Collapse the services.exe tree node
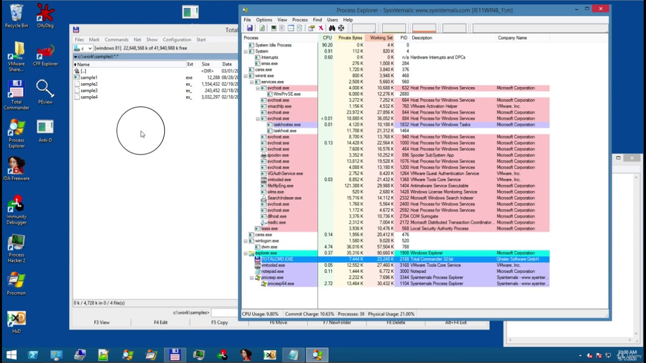646x363 pixels. pos(251,82)
